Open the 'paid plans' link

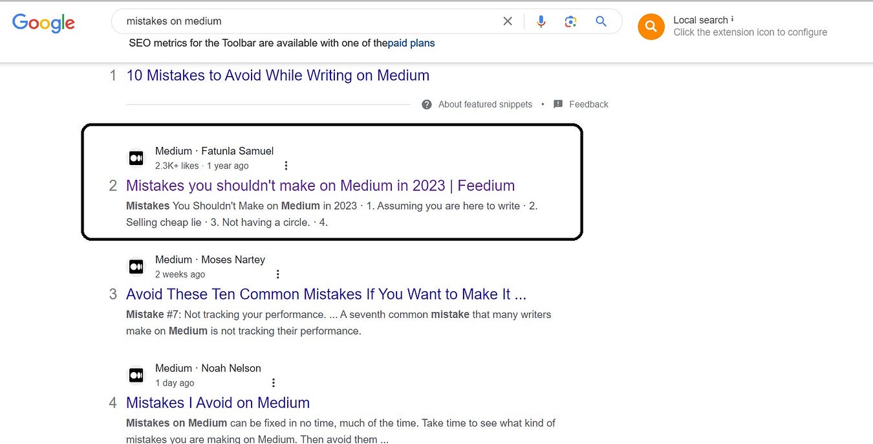coord(411,43)
